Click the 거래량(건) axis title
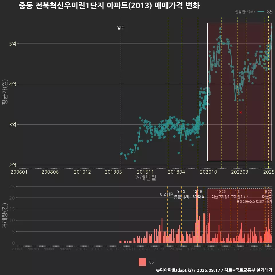This screenshot has height=275, width=275. 5,216
